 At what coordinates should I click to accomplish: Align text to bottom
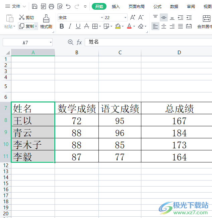(x=172, y=18)
